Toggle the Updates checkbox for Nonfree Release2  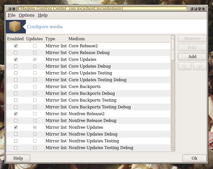(x=35, y=114)
